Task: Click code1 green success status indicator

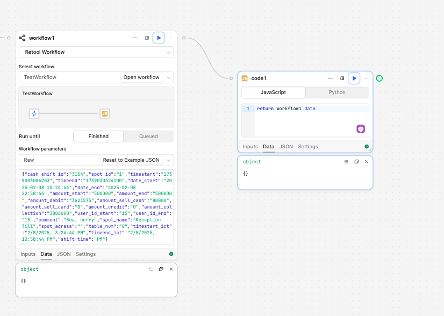Action: coord(367,147)
